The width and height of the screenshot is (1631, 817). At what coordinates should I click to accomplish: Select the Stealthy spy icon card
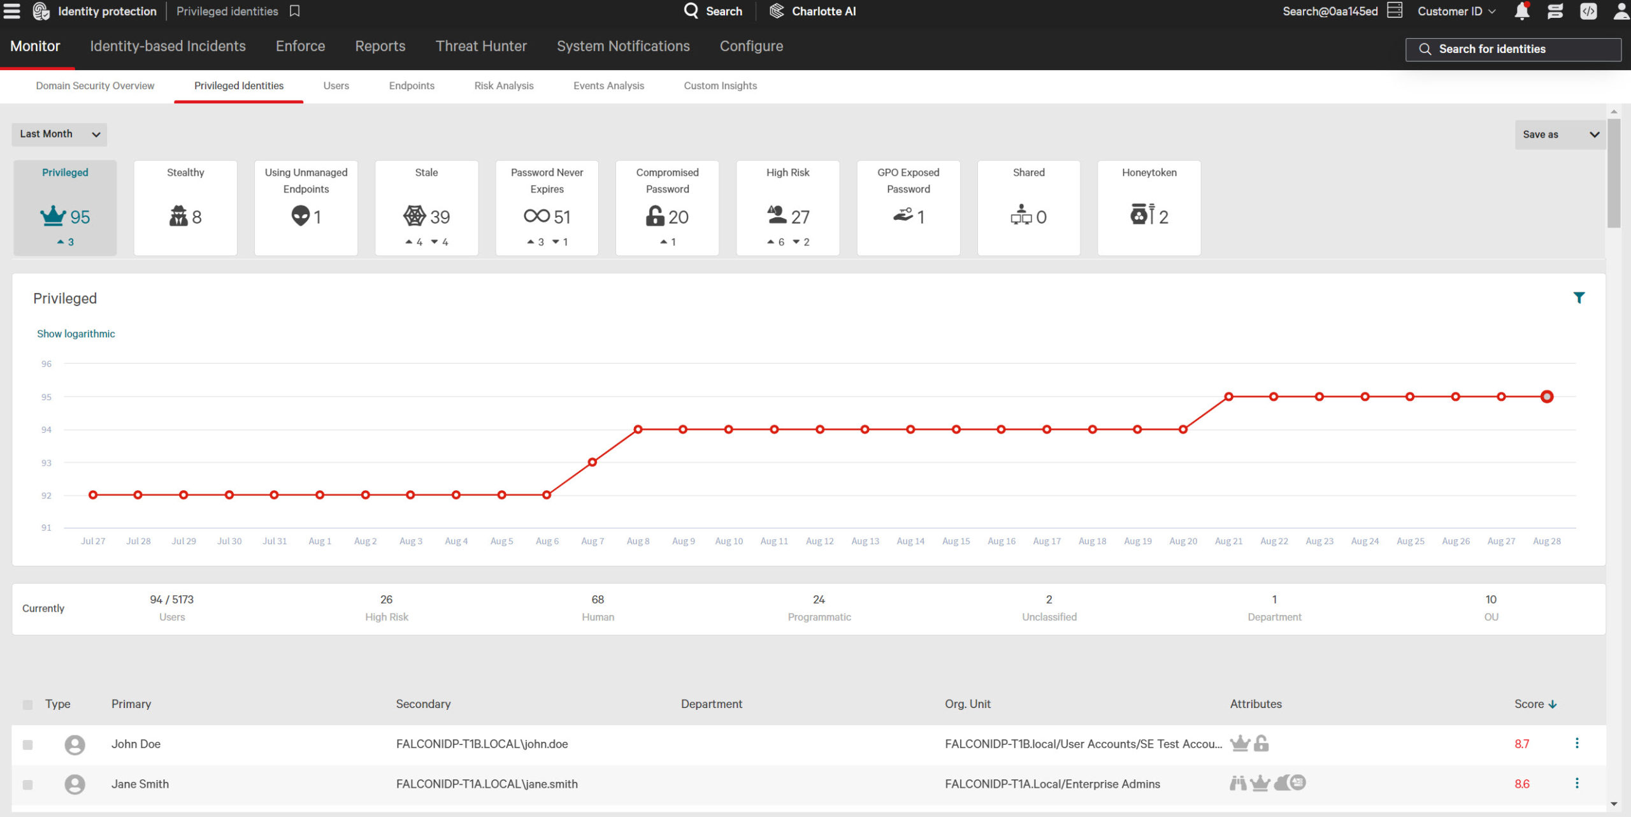[185, 208]
